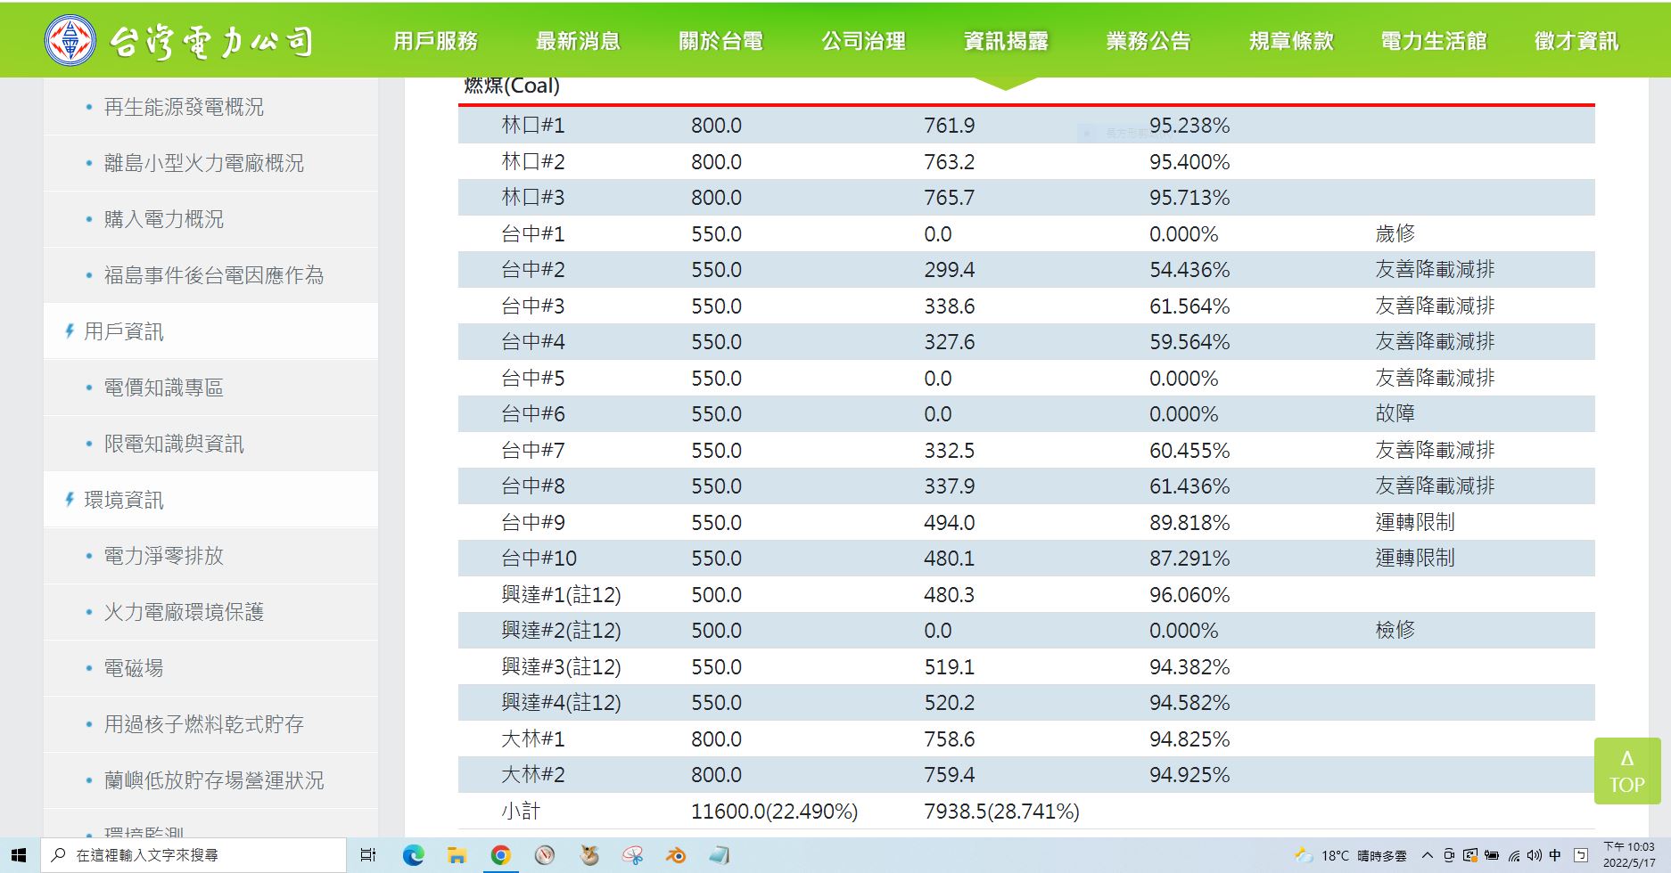Click the Taipower logo emblem
Image resolution: width=1671 pixels, height=873 pixels.
click(70, 40)
